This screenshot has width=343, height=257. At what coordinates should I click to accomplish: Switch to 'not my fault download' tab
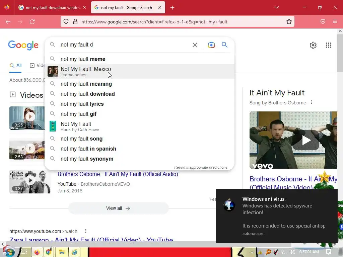(52, 7)
